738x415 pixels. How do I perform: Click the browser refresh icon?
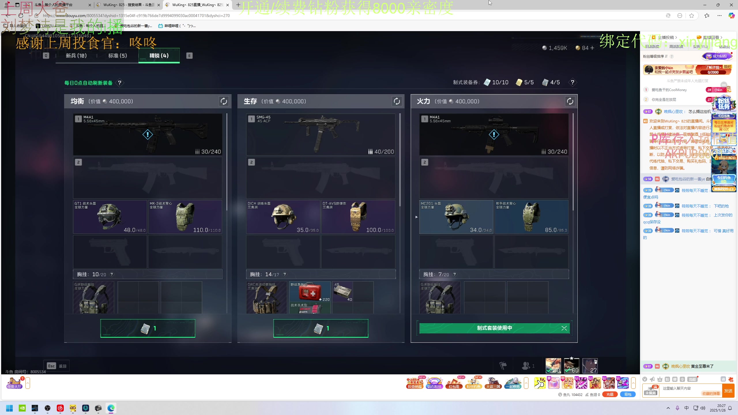pos(21,16)
